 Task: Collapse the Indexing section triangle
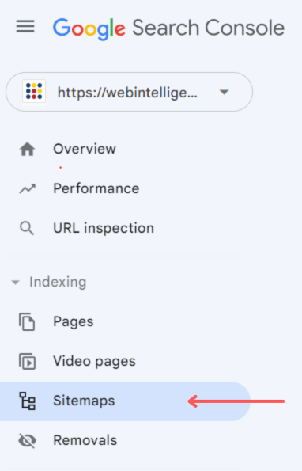click(x=15, y=283)
